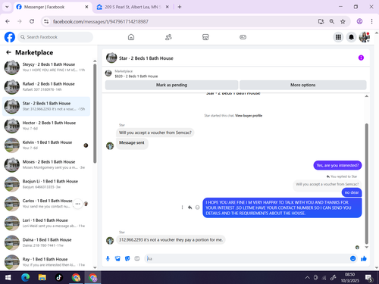Open Baojun Li conversation
Viewport: 379px width, 284px height.
point(46,184)
